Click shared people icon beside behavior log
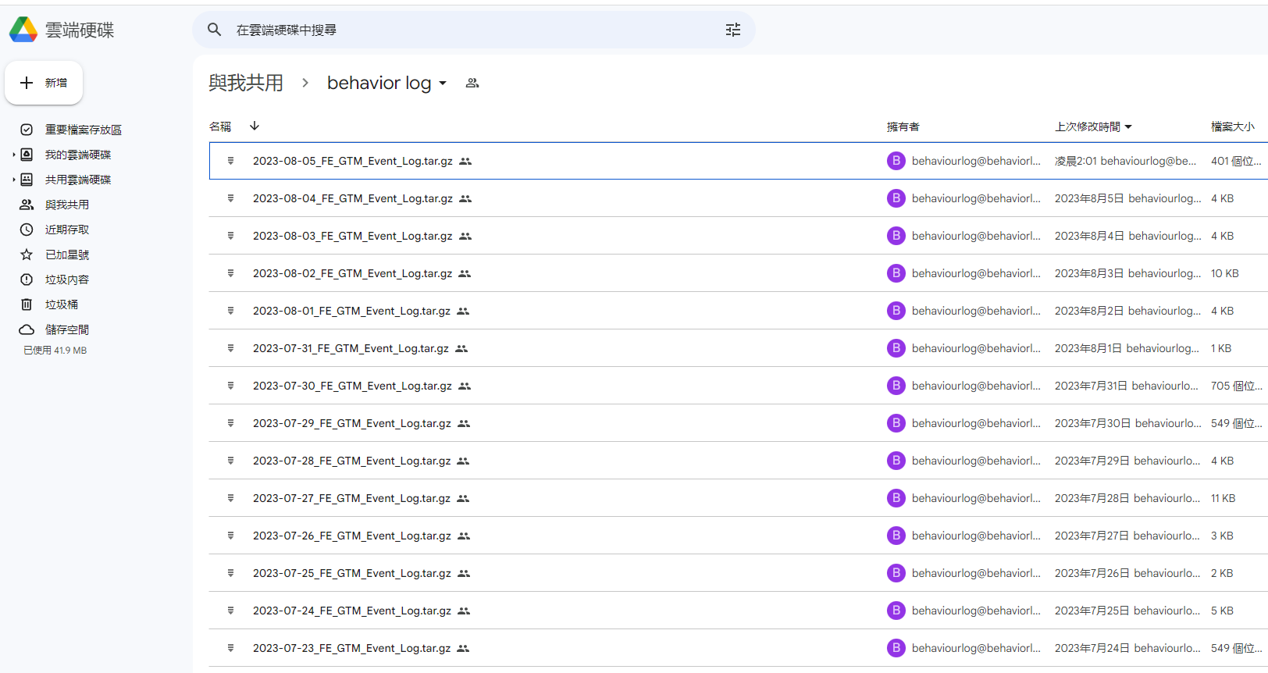The height and width of the screenshot is (673, 1268). click(472, 83)
